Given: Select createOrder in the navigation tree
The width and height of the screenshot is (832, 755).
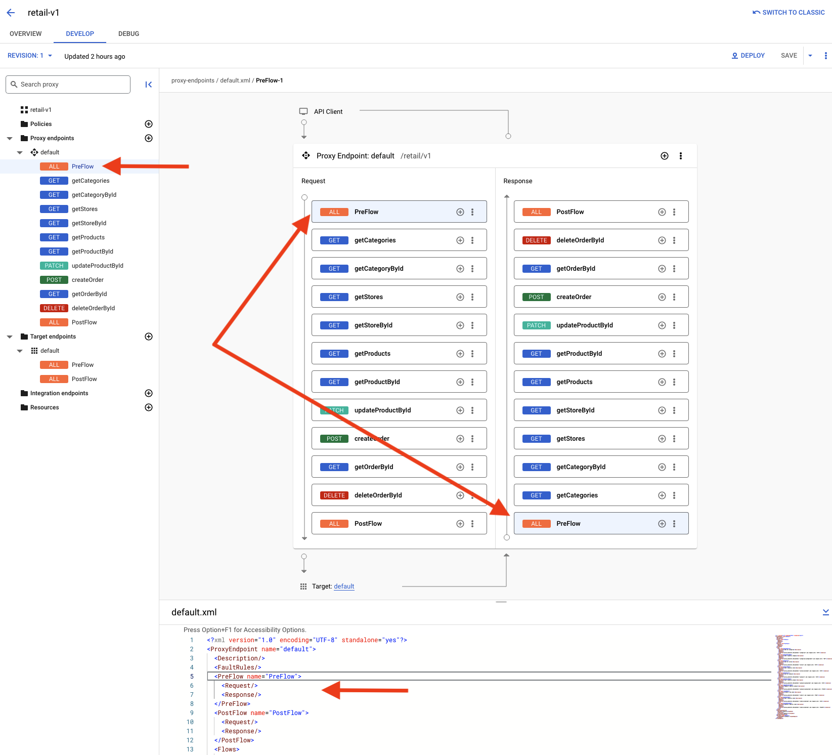Looking at the screenshot, I should 87,280.
